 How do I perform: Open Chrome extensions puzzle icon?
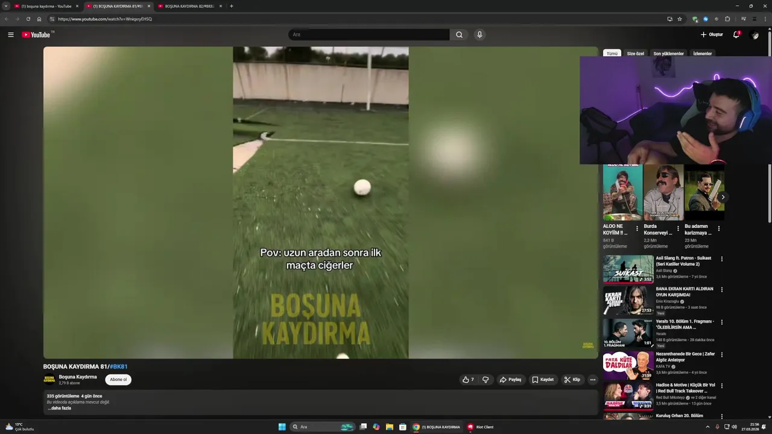(727, 19)
